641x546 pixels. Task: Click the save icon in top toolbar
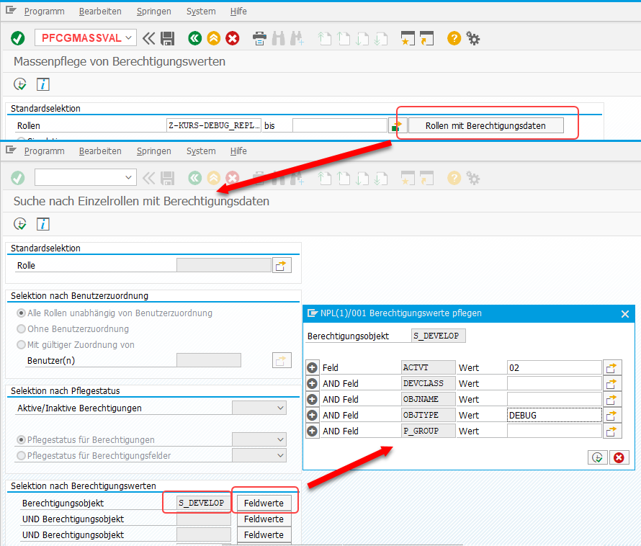pyautogui.click(x=168, y=38)
